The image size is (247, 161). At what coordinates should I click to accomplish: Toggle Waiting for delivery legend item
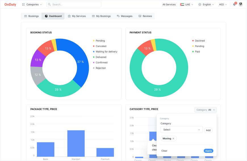coord(105,51)
